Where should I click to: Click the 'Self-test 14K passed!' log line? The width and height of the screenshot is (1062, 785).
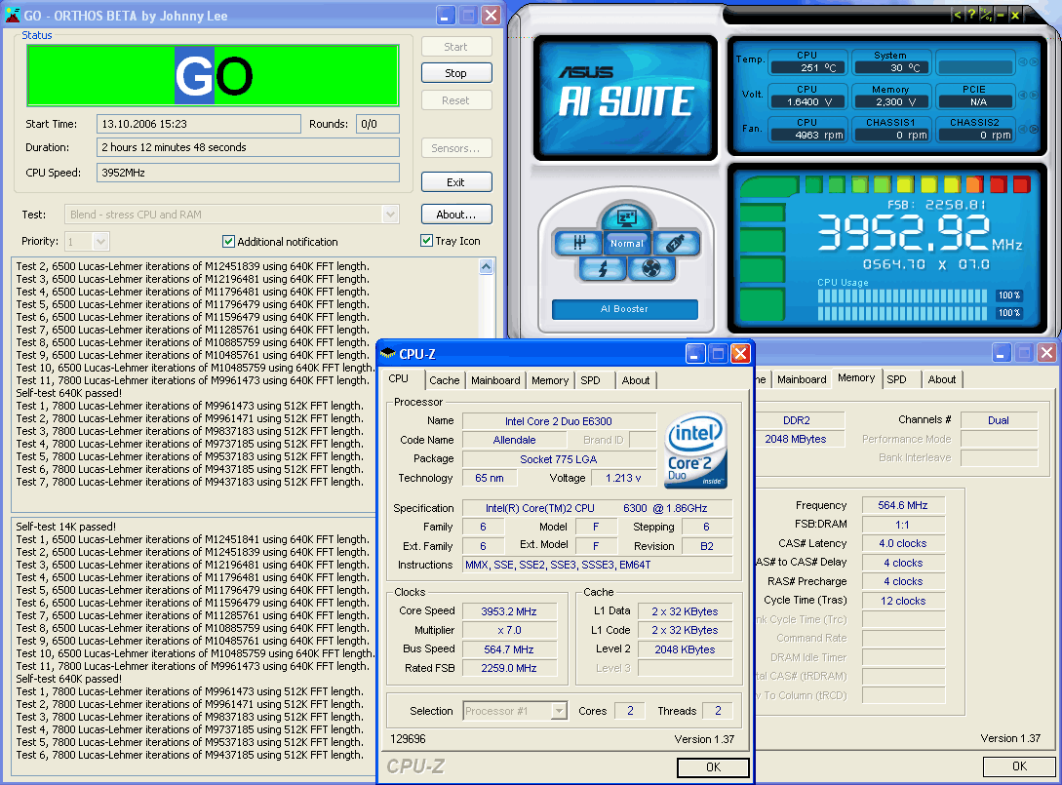click(x=65, y=527)
